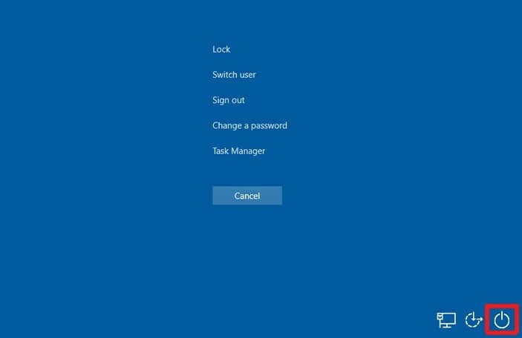
Task: Sign out of the current session
Action: coord(228,100)
